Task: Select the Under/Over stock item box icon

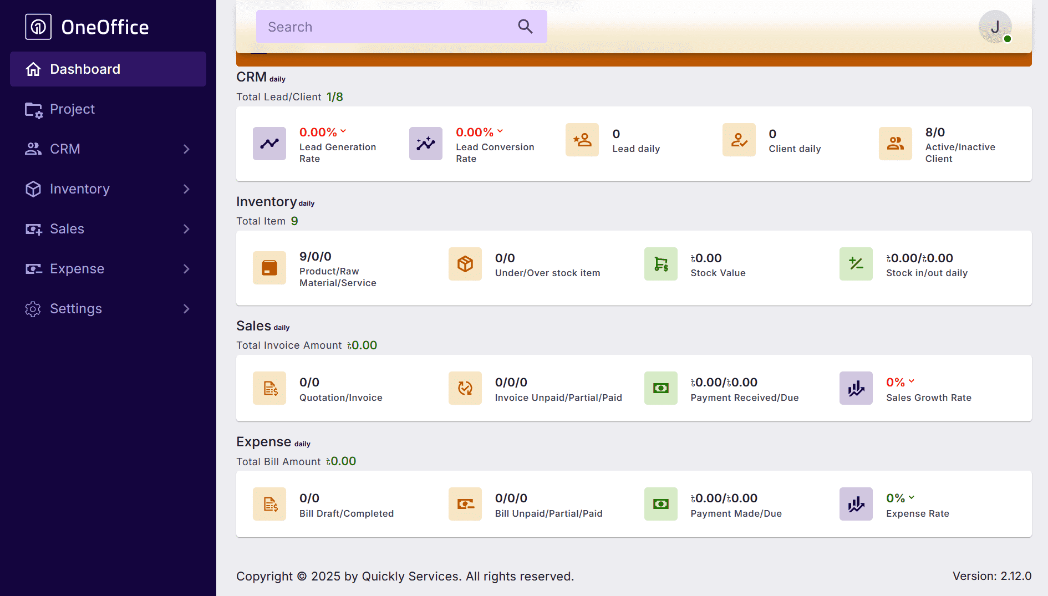Action: pos(465,264)
